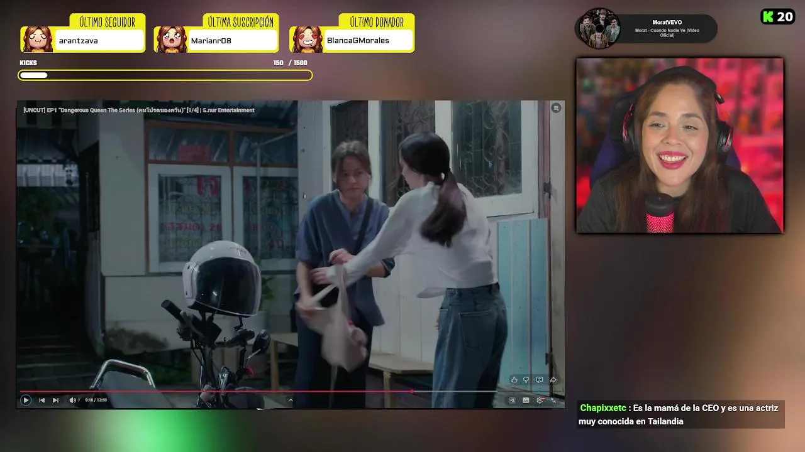
Task: Click the previous video skip-back button
Action: click(x=42, y=400)
